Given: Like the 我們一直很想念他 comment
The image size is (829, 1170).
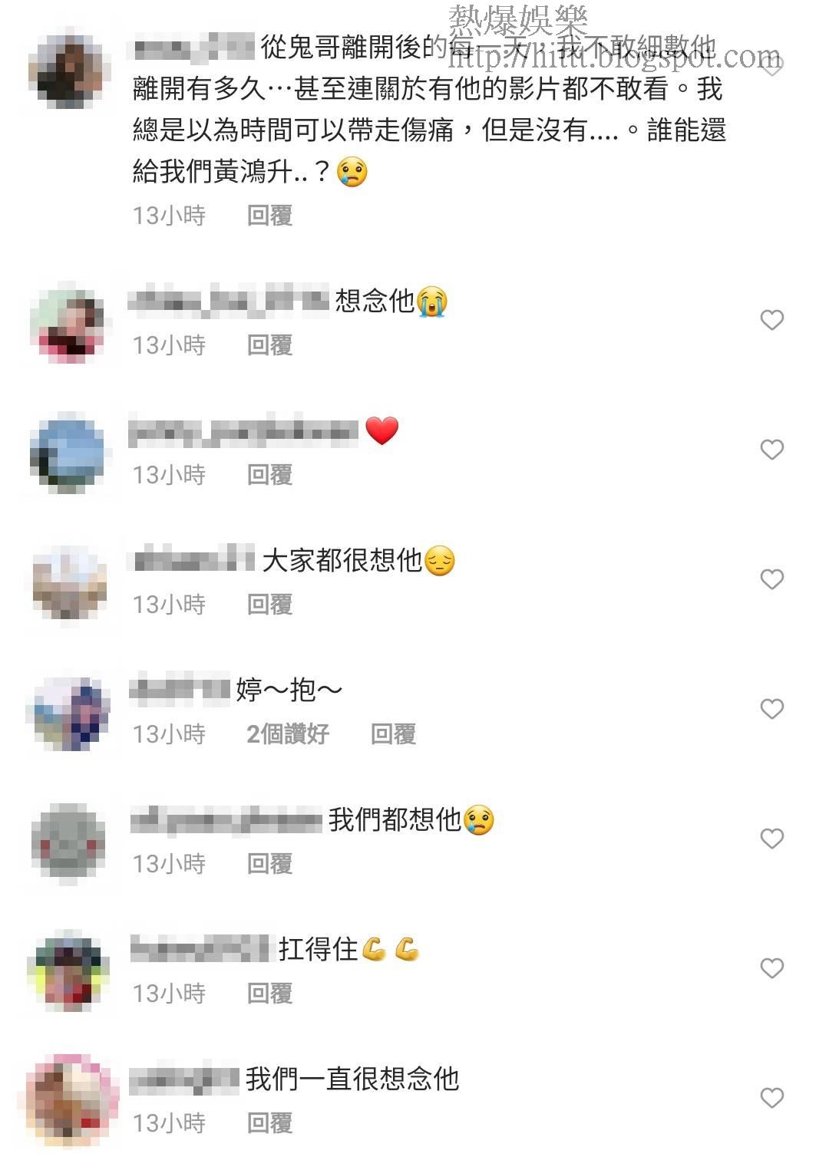Looking at the screenshot, I should point(771,1098).
